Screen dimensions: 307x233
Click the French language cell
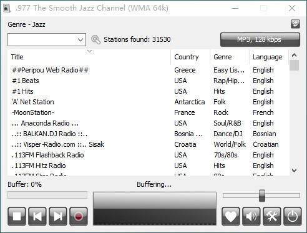click(263, 112)
